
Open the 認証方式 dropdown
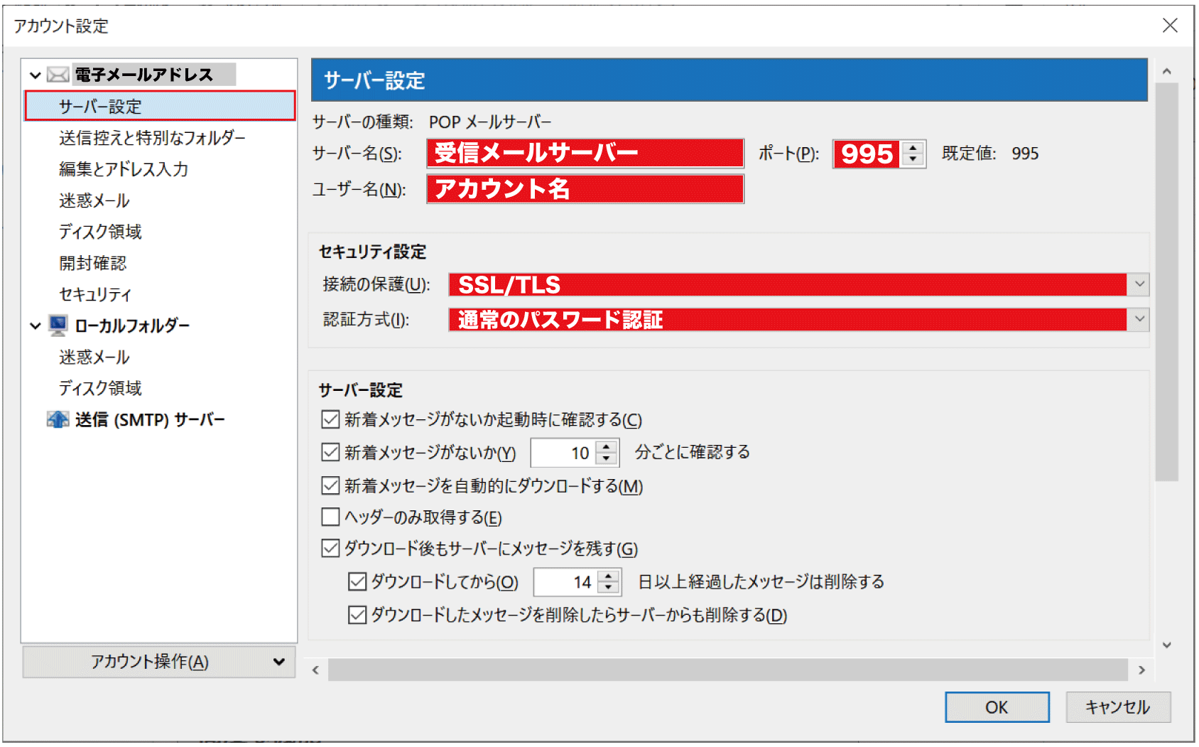(1139, 319)
